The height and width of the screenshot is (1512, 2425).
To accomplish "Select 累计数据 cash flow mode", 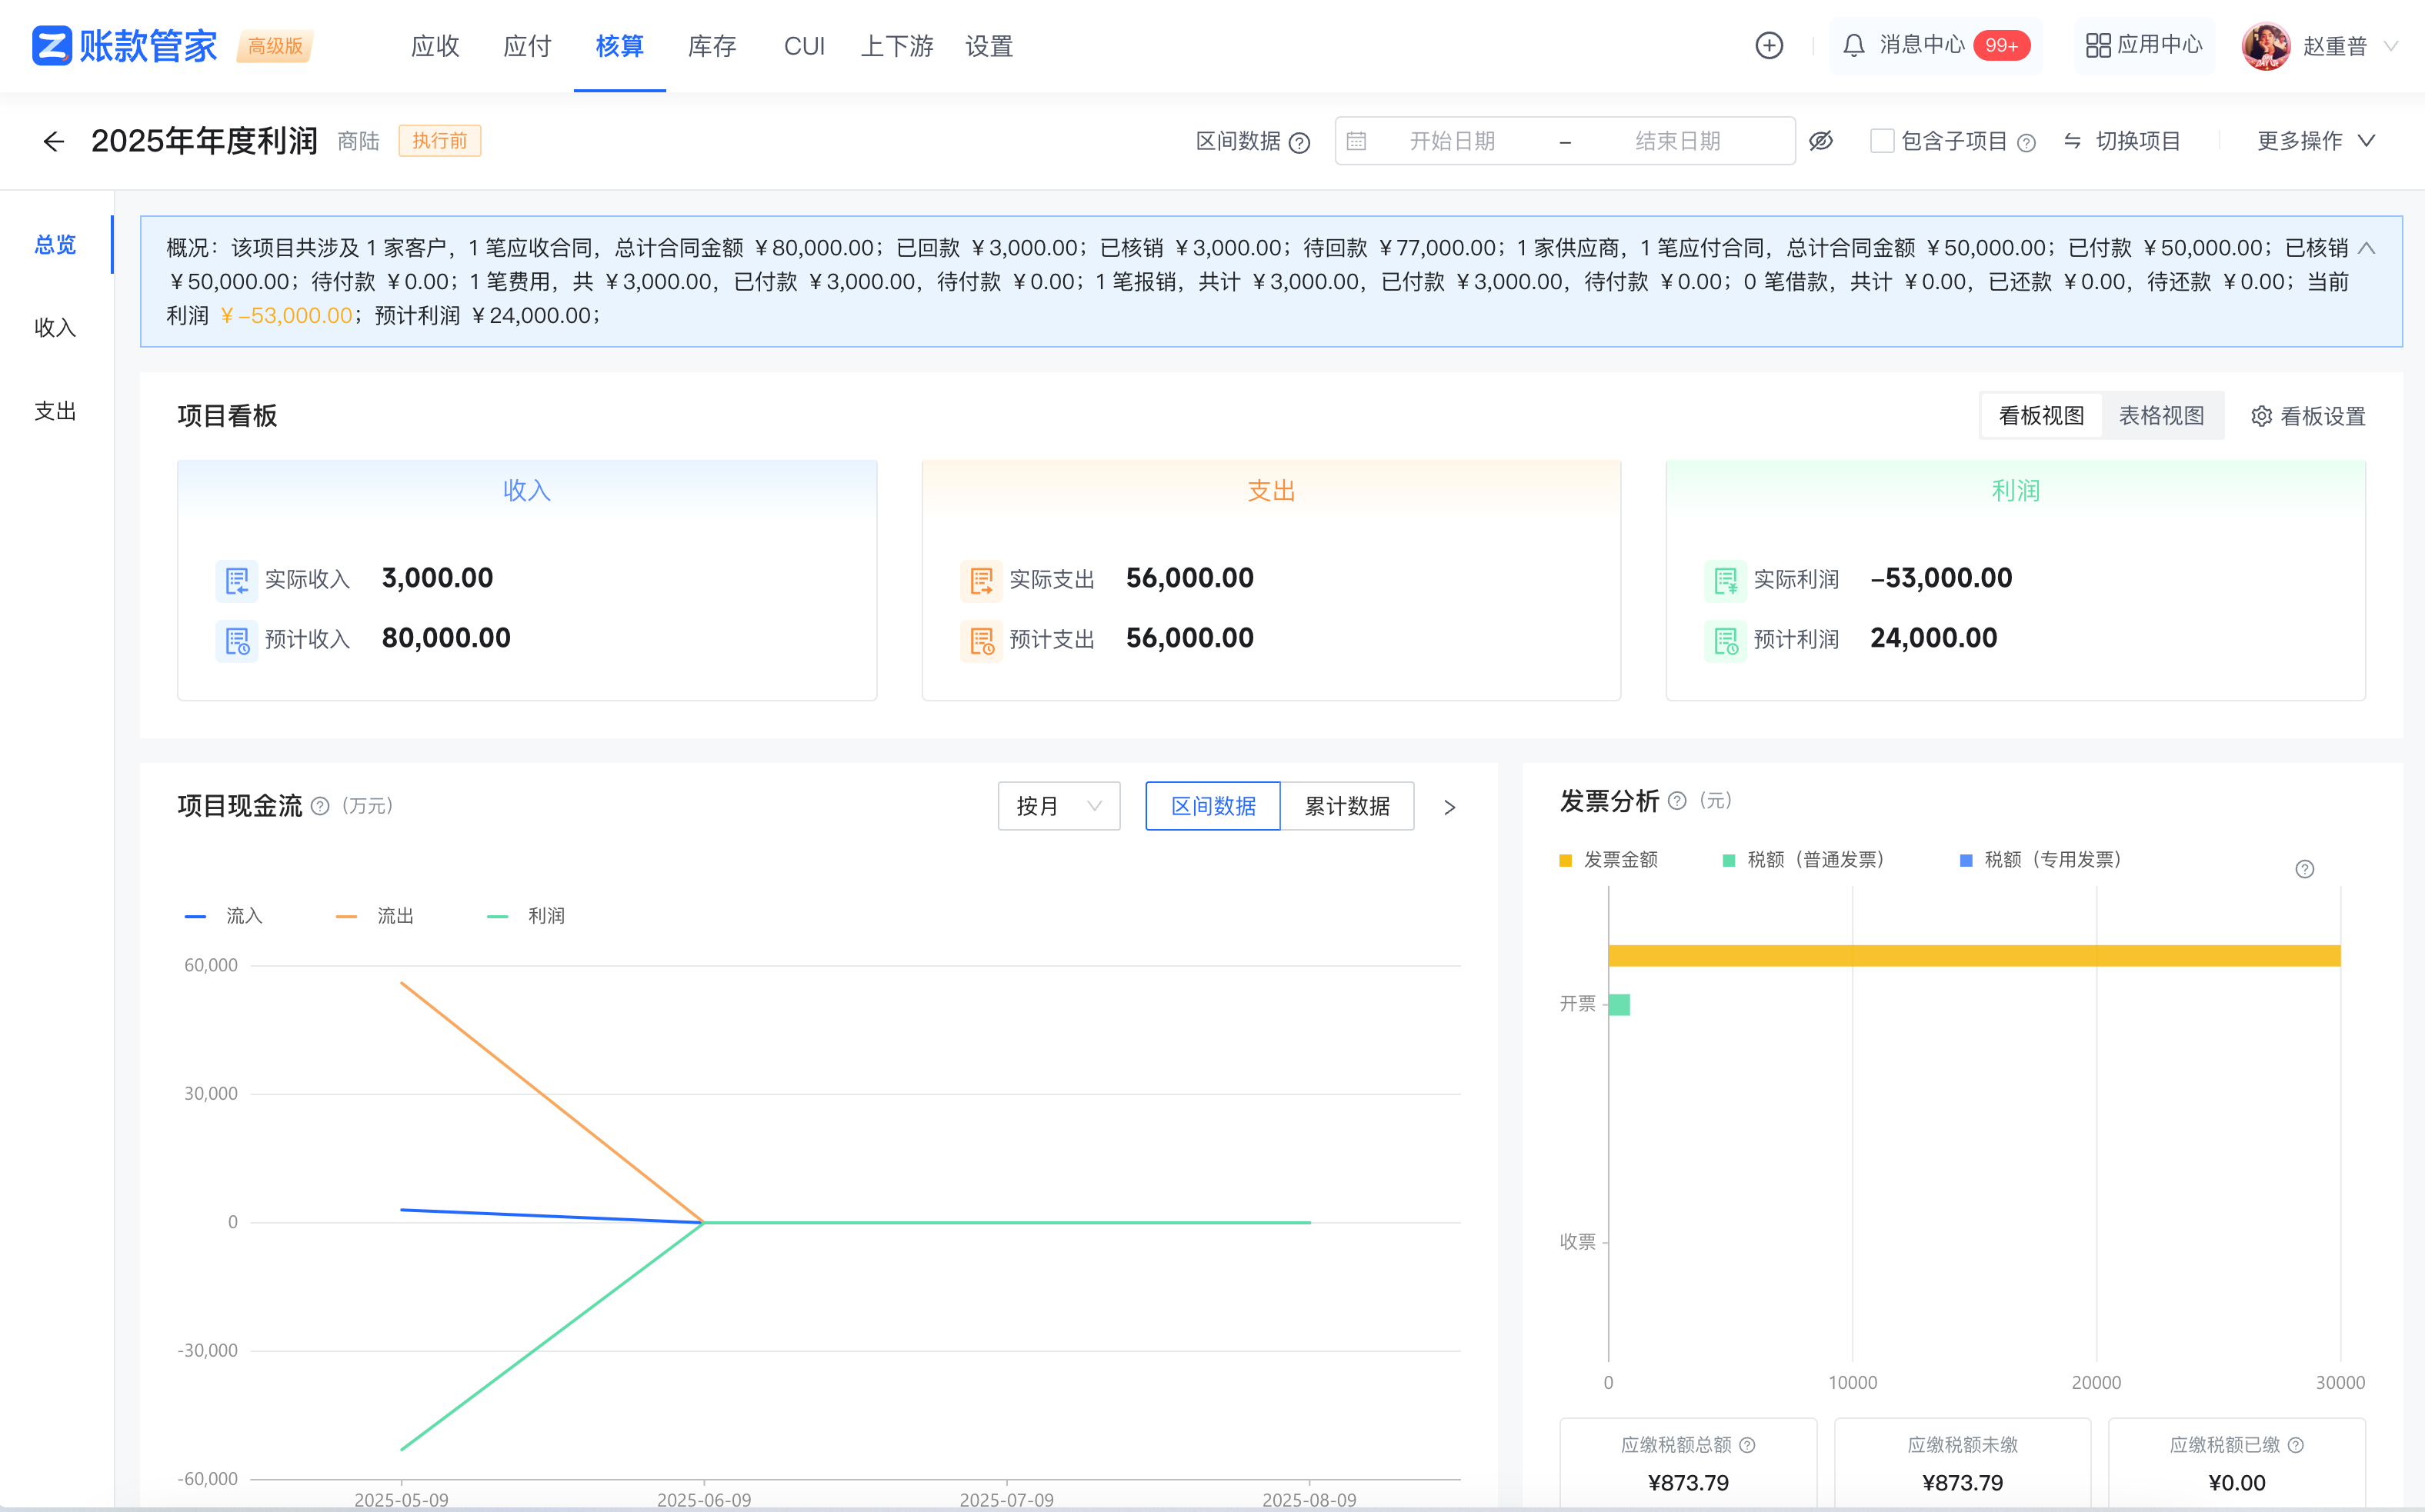I will click(x=1348, y=806).
